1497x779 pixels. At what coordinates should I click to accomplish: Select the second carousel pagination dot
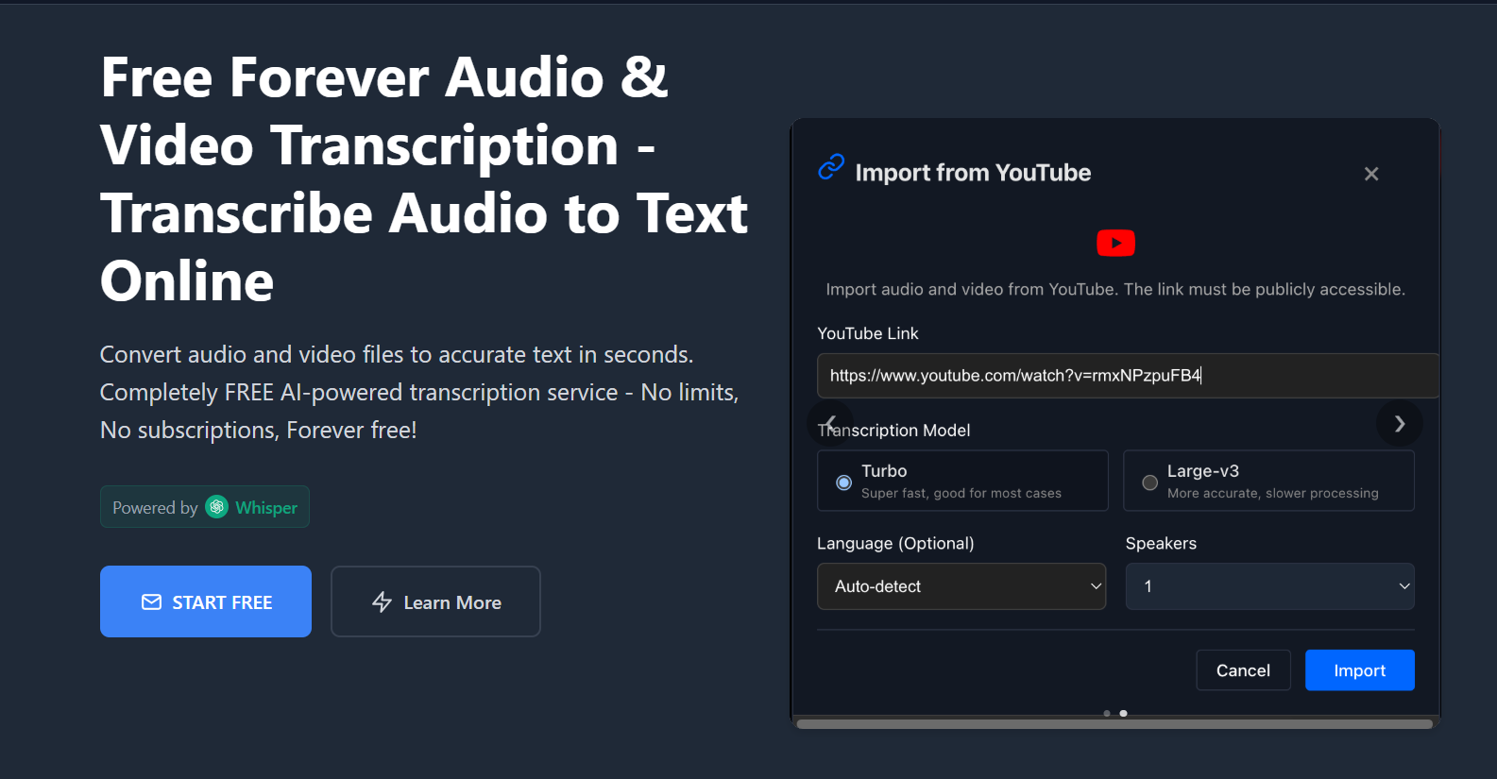tap(1123, 713)
